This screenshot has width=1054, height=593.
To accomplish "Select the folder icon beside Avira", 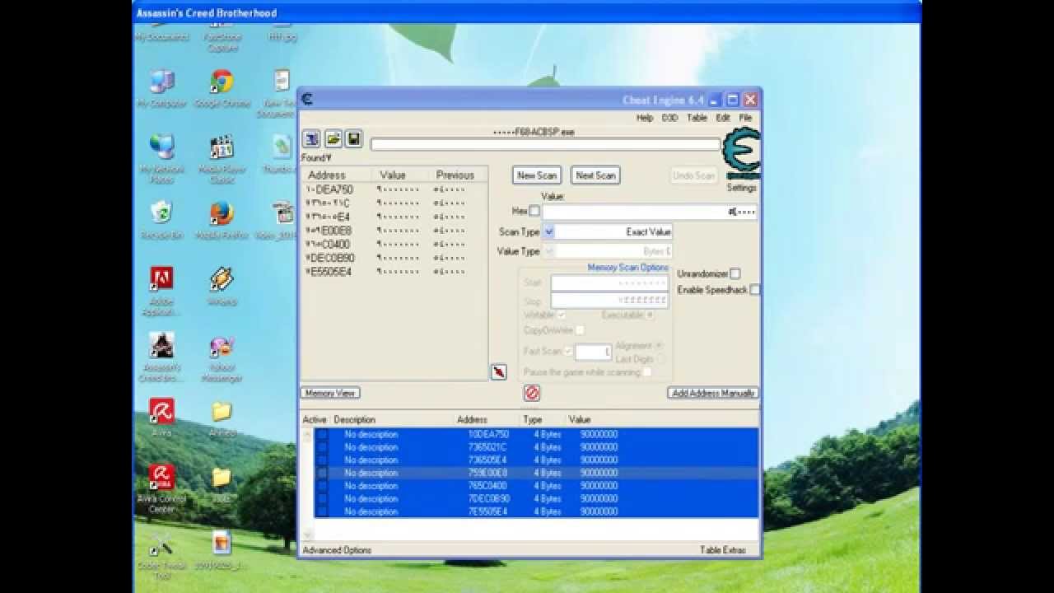I will coord(222,418).
